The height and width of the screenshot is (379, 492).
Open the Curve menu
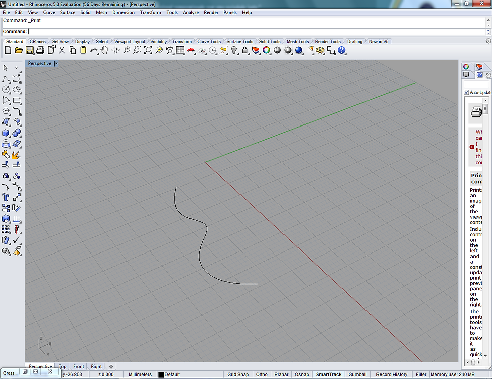click(x=49, y=12)
